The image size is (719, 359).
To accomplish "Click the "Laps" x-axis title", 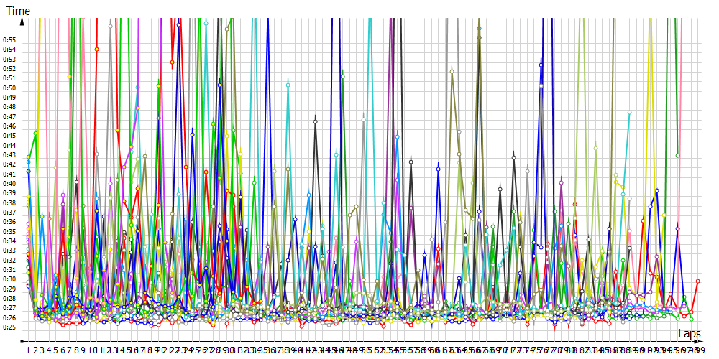I will pyautogui.click(x=689, y=334).
